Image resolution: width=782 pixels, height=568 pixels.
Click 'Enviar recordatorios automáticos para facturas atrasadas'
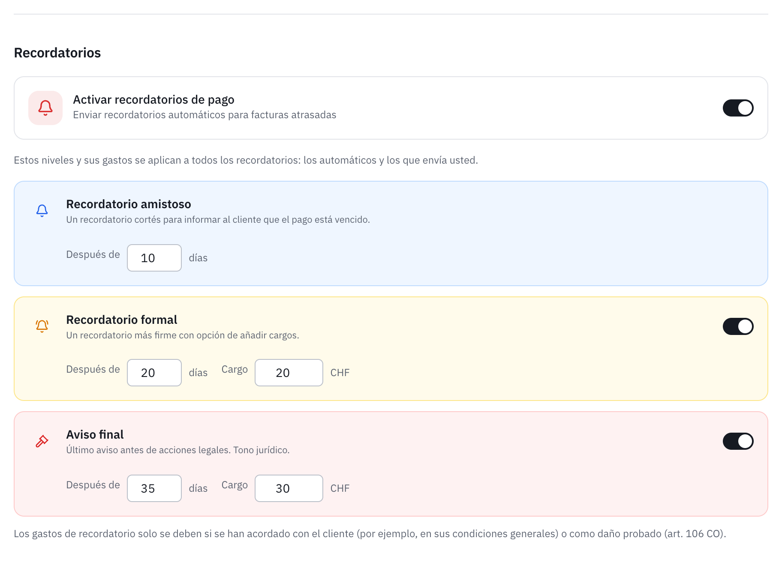205,115
